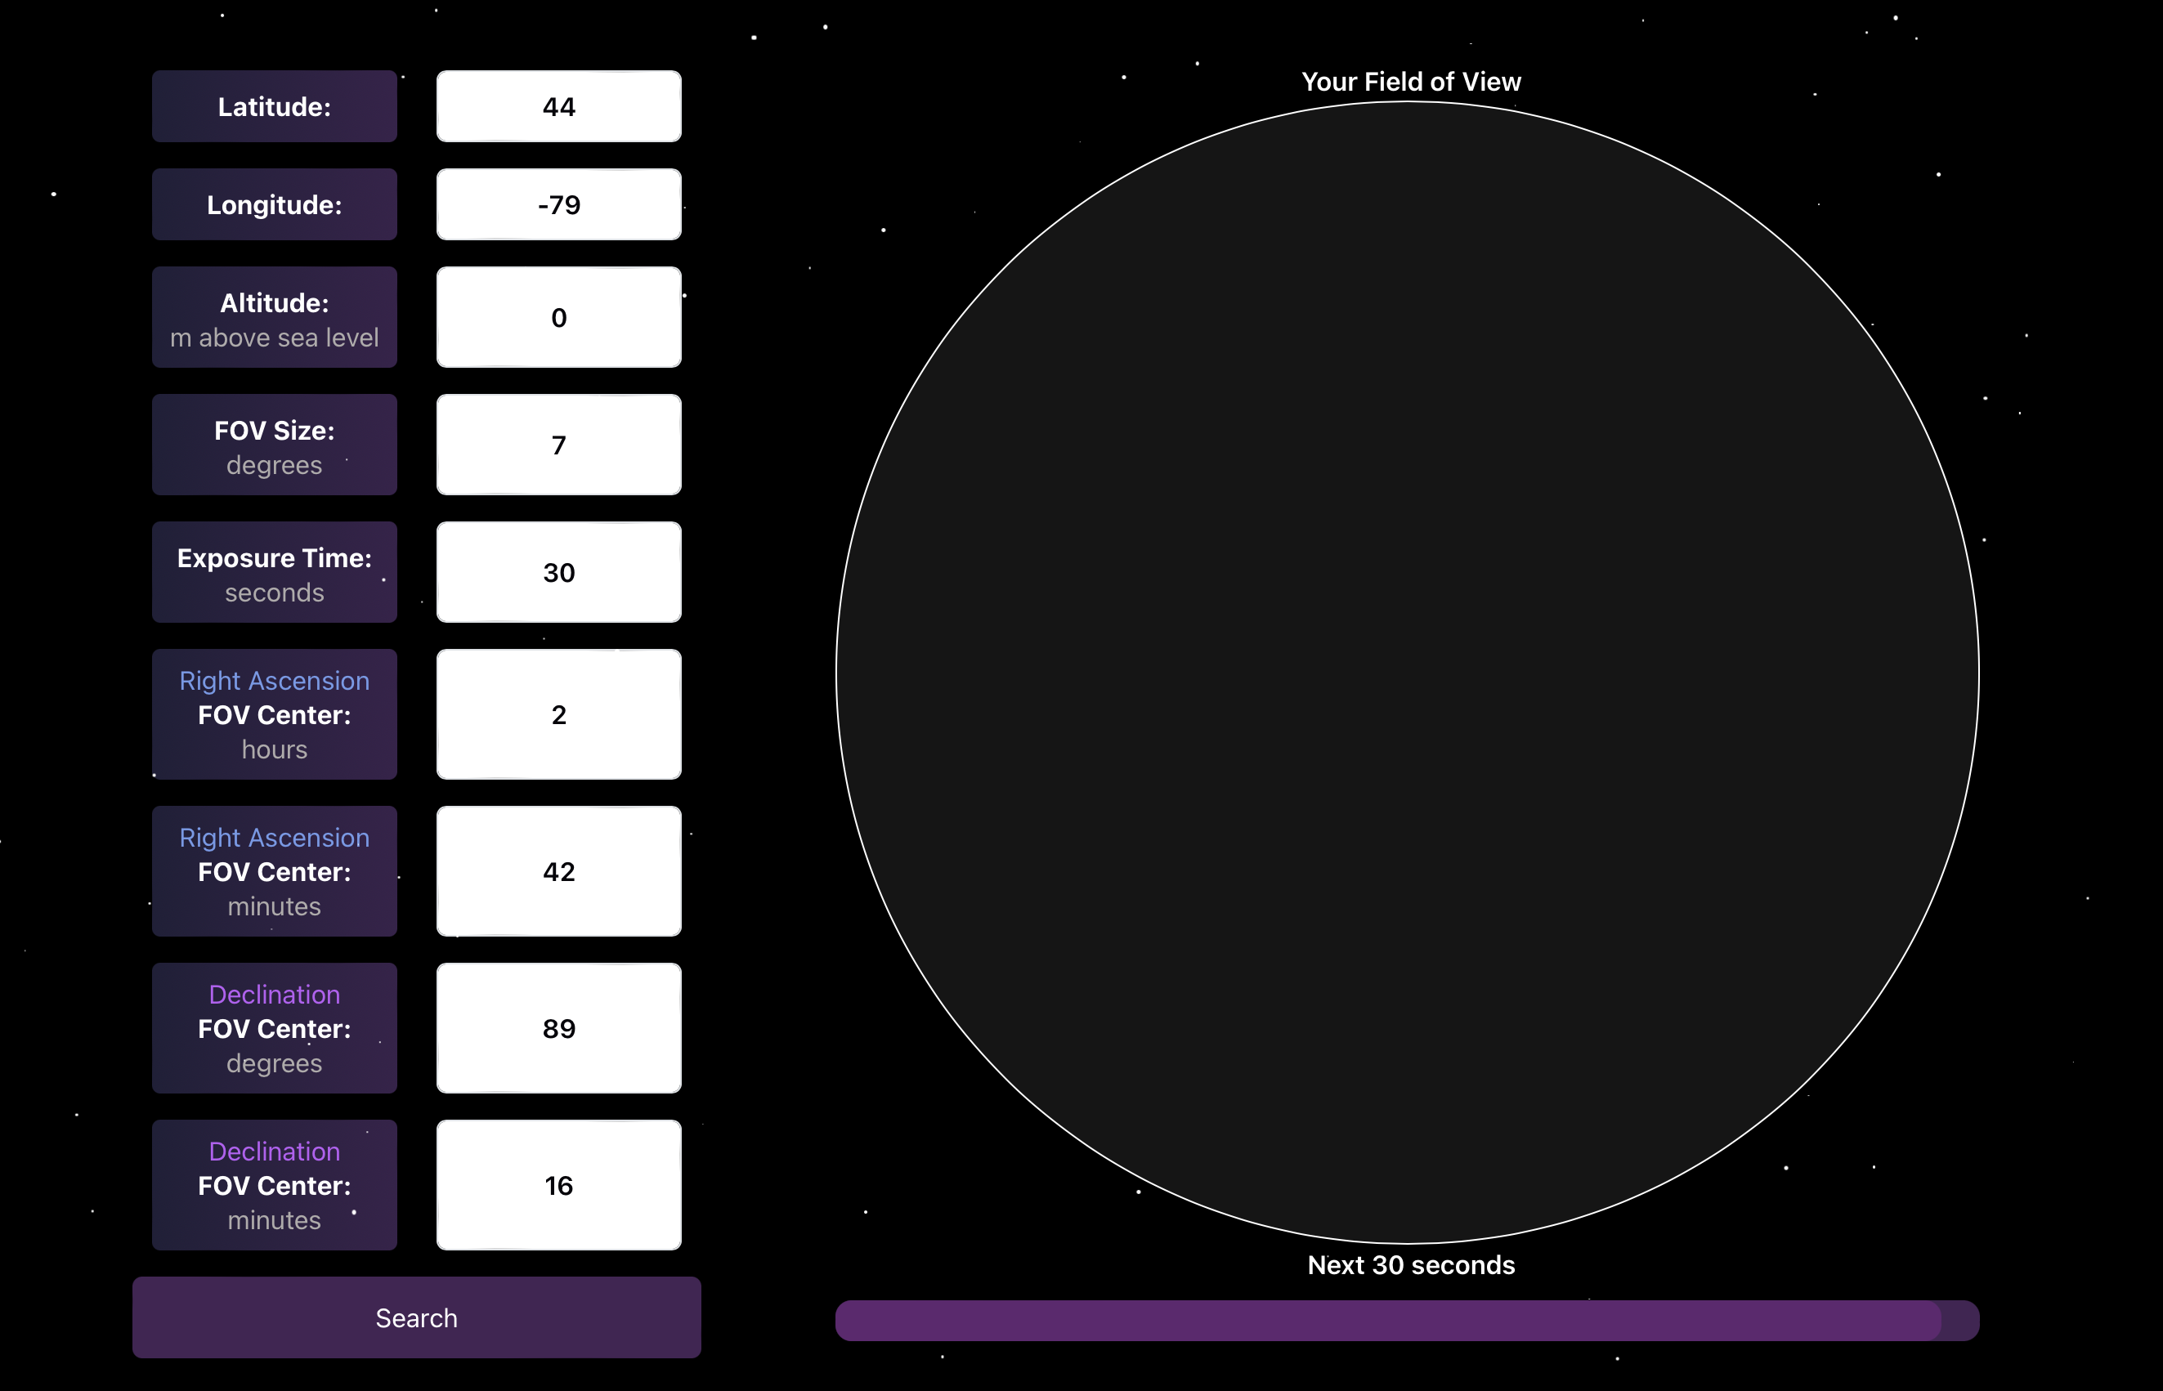The image size is (2163, 1391).
Task: Click the Your Field of View label
Action: click(x=1409, y=80)
